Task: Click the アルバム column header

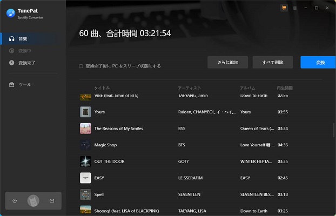Action: coord(247,88)
